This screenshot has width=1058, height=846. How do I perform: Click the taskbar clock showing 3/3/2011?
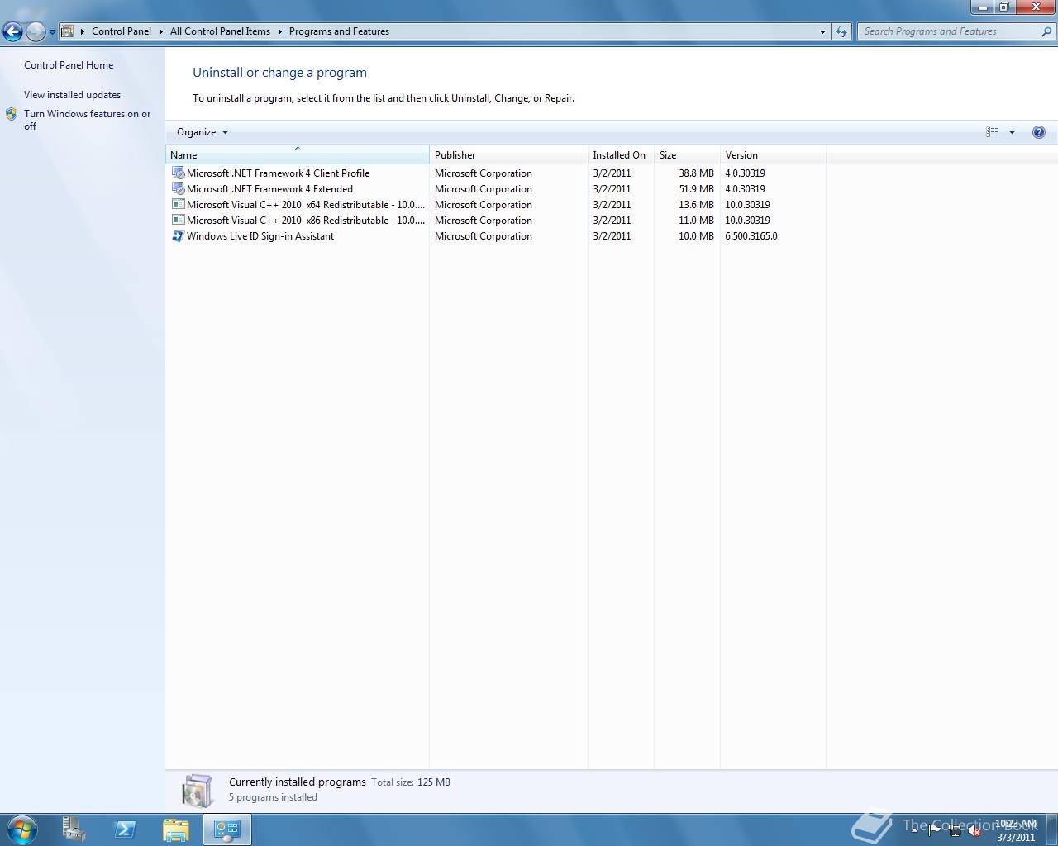click(x=1016, y=830)
